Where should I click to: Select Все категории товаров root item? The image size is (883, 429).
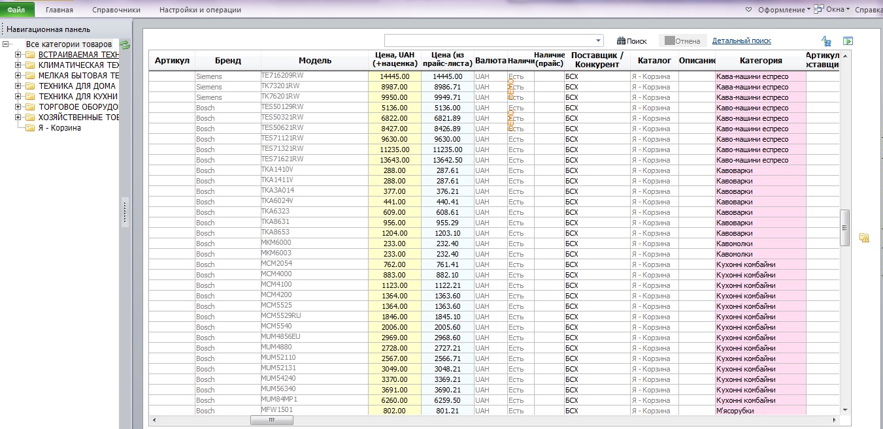pyautogui.click(x=69, y=44)
